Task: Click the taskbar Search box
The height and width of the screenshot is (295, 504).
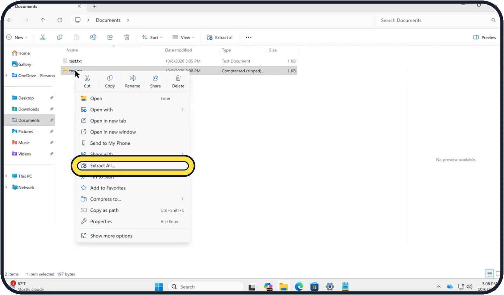Action: coord(206,287)
